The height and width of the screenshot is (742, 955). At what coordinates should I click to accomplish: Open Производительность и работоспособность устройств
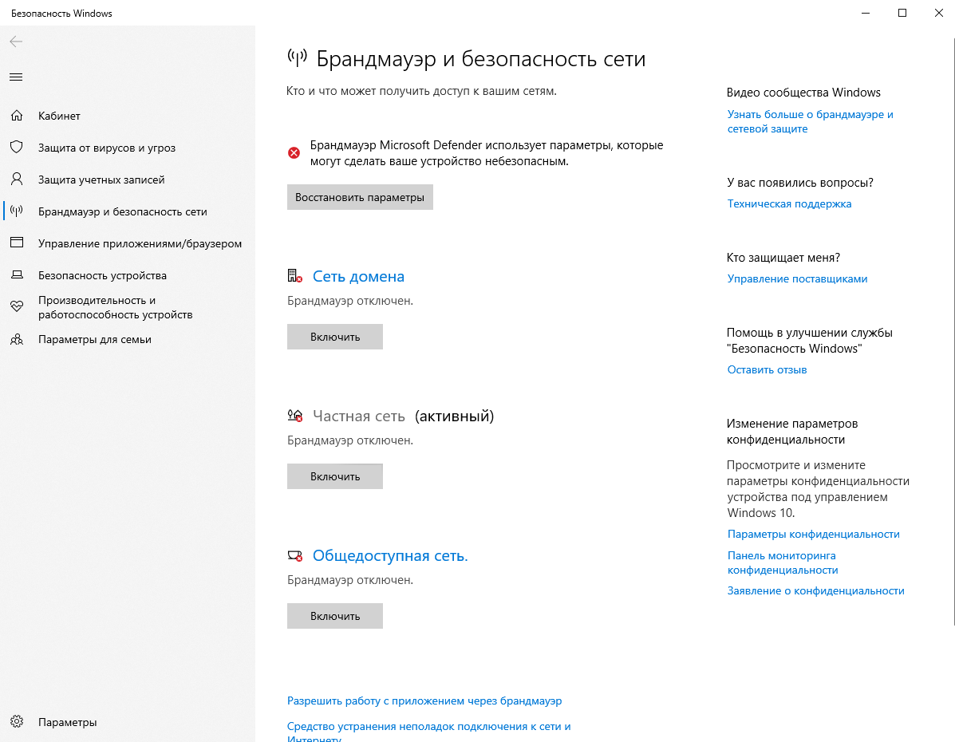[115, 308]
